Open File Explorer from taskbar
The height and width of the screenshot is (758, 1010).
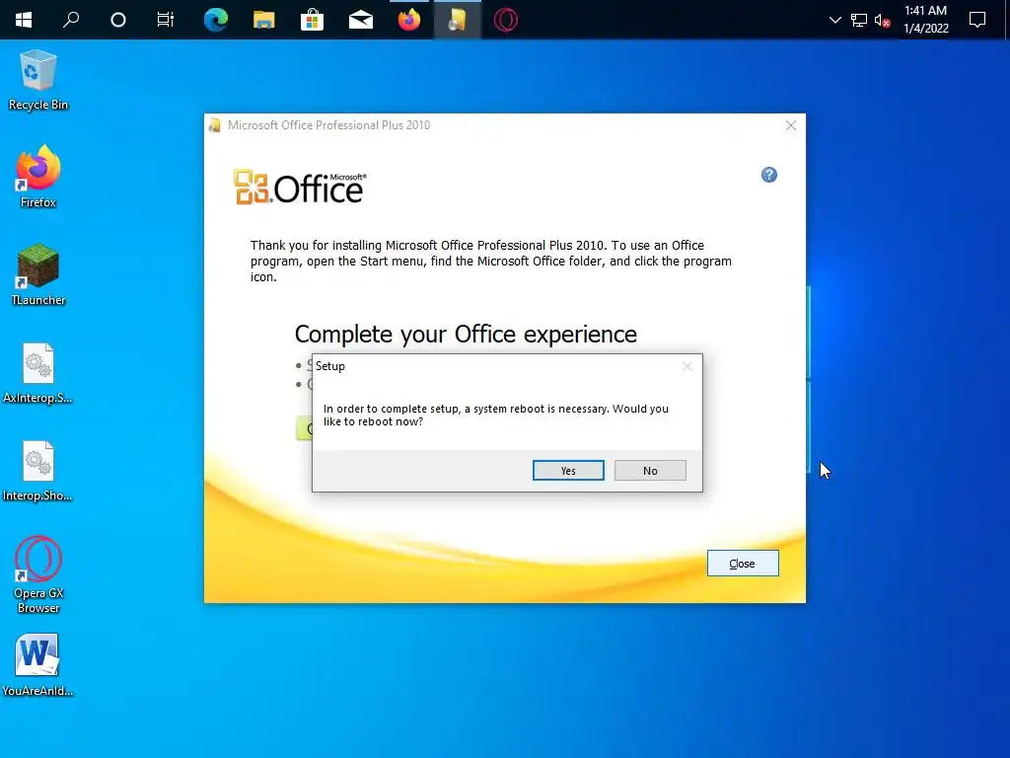click(264, 20)
